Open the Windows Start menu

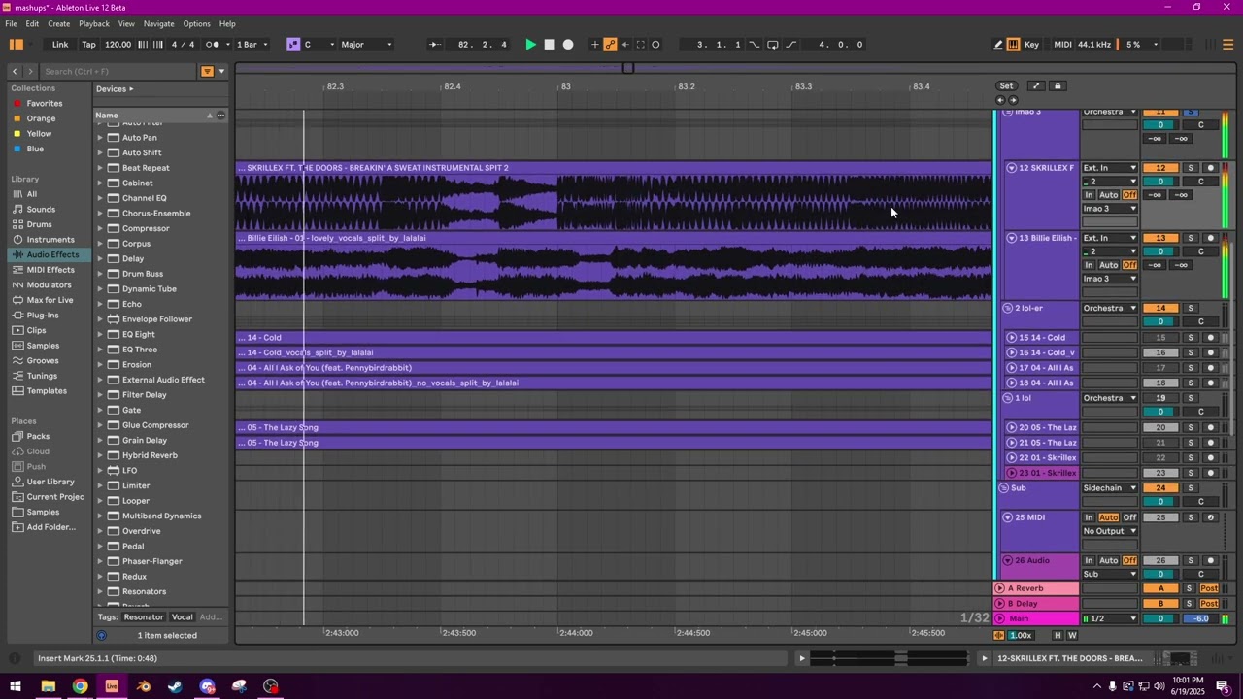click(x=16, y=686)
